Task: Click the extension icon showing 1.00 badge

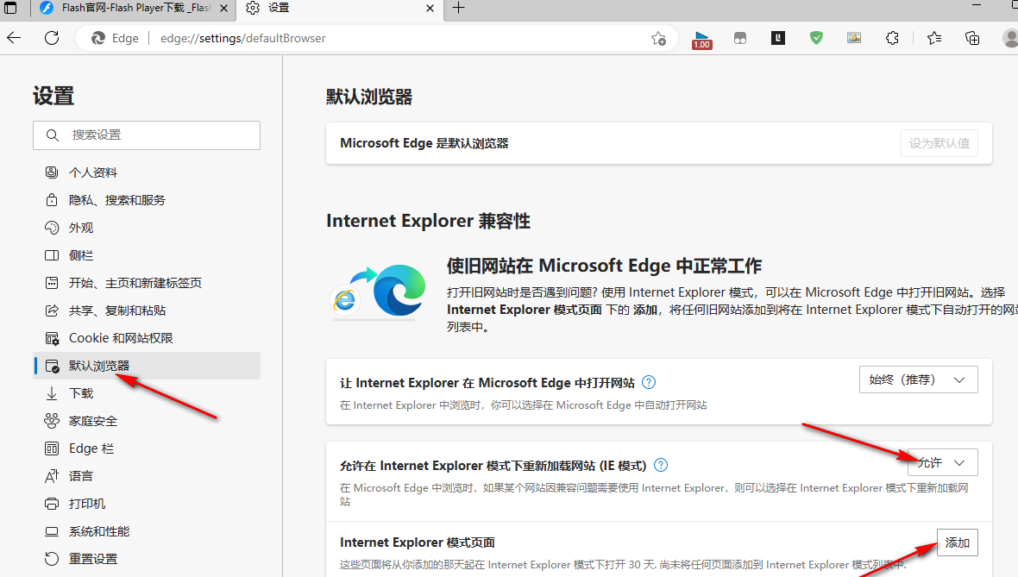Action: click(x=701, y=38)
